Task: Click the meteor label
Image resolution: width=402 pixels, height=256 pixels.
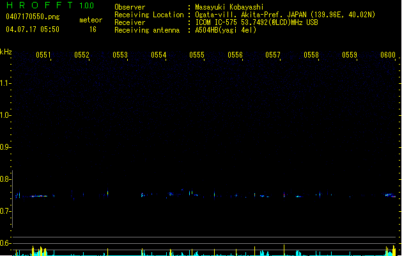Action: click(91, 20)
